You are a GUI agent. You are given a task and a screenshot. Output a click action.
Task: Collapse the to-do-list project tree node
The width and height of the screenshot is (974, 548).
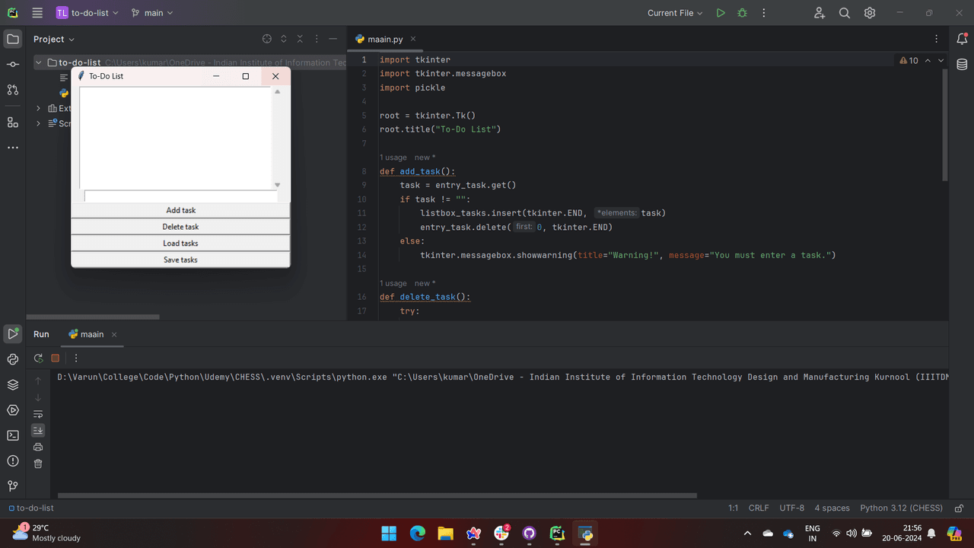[39, 62]
